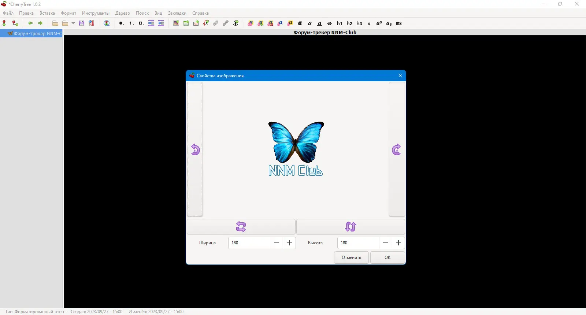586x315 pixels.
Task: Insert or edit a link
Action: 226,23
